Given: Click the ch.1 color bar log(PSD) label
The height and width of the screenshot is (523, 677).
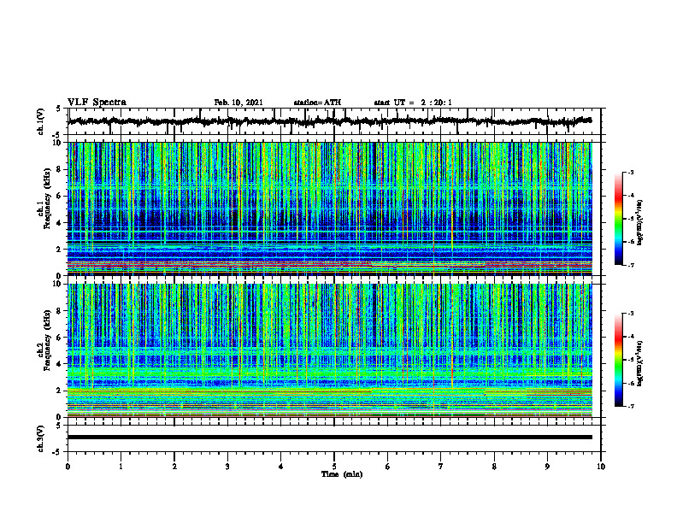Looking at the screenshot, I should pyautogui.click(x=640, y=222).
